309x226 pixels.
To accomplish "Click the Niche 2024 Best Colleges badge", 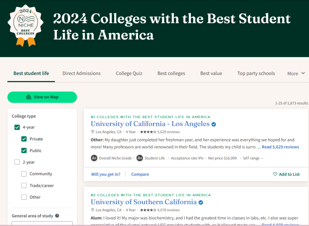I will coord(26,26).
